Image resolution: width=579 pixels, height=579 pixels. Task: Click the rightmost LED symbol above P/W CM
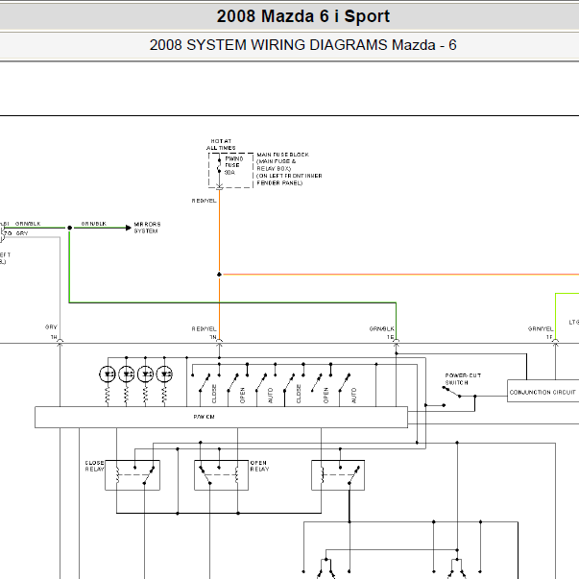pos(164,374)
